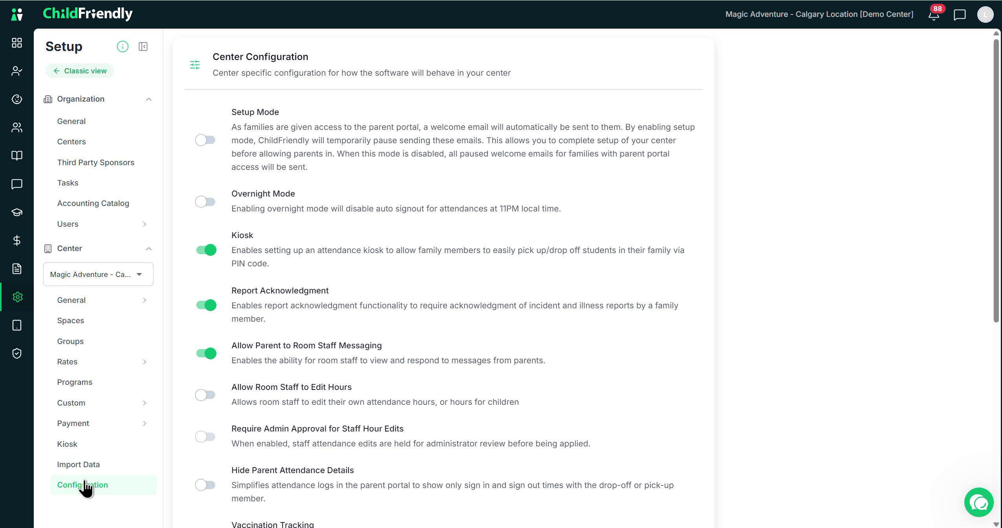1002x528 pixels.
Task: Collapse the Setup side panel icon
Action: (x=143, y=47)
